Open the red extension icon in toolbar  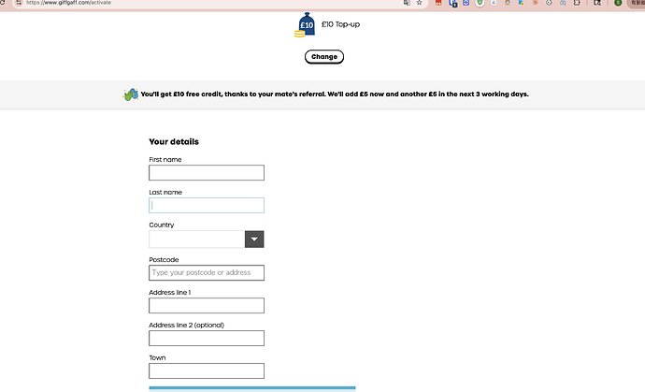pos(438,3)
